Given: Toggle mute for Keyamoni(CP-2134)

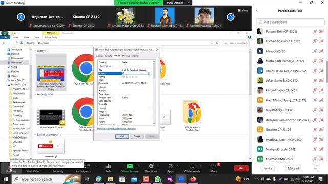Looking at the screenshot, I should pos(315,110).
